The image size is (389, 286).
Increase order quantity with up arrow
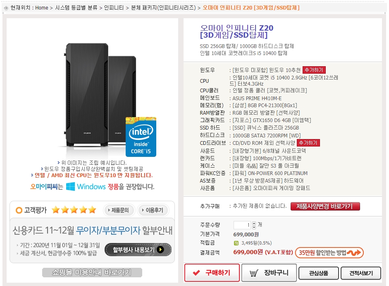click(x=254, y=224)
